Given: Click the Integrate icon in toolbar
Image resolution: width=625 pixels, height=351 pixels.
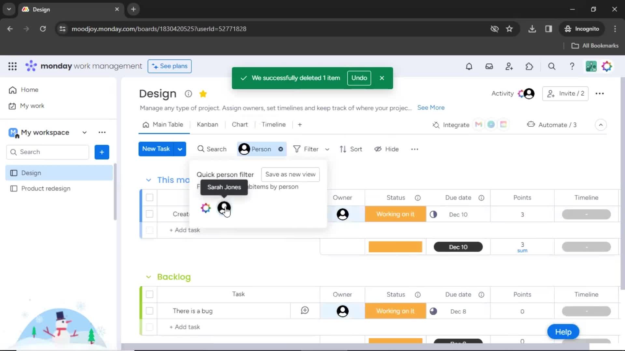Looking at the screenshot, I should (x=436, y=125).
